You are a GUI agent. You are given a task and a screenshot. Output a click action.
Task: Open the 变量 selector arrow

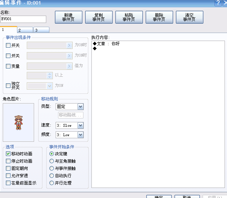(69, 66)
